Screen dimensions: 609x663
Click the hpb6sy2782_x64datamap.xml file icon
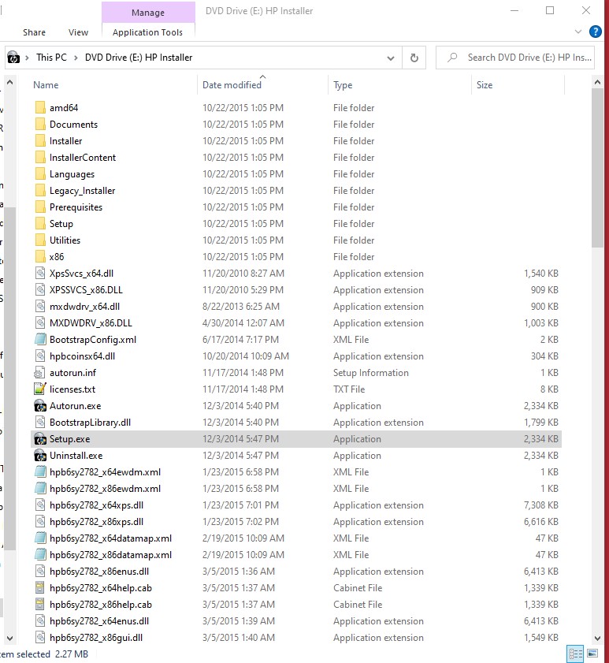[40, 538]
